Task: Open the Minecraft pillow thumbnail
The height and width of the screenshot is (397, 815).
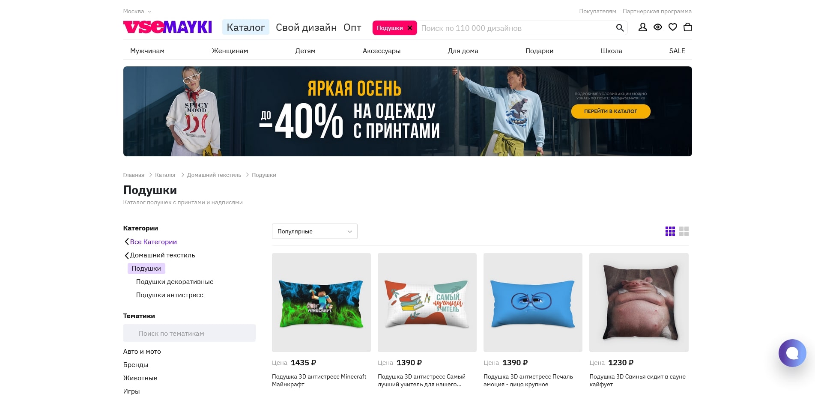Action: click(x=321, y=302)
